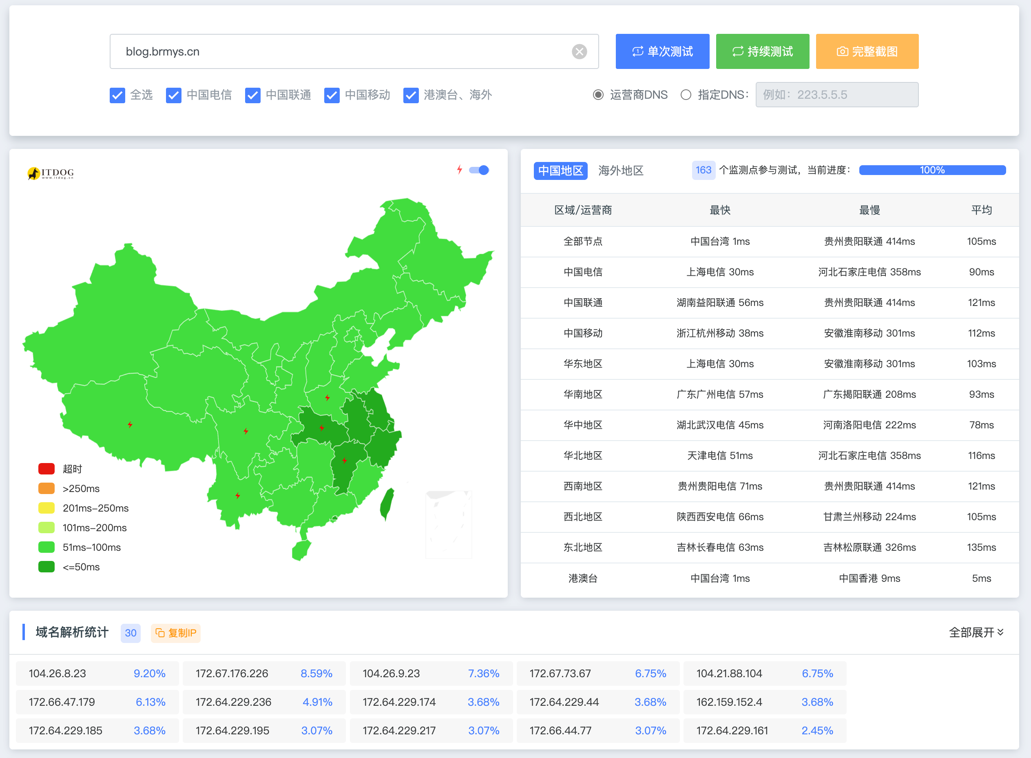
Task: Focus the 指定DNS address field
Action: [x=837, y=95]
